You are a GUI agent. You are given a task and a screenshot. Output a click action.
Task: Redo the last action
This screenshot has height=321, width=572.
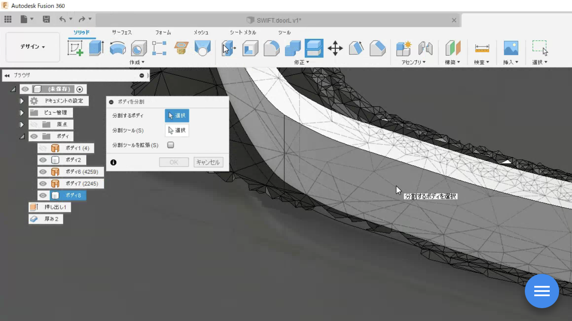82,19
